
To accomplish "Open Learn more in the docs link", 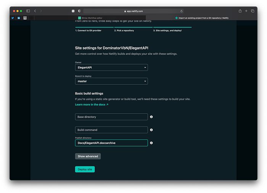I will [92, 104].
